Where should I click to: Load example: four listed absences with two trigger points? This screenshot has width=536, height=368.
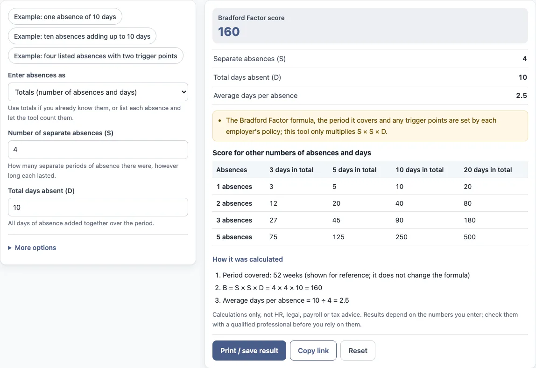[x=95, y=56]
